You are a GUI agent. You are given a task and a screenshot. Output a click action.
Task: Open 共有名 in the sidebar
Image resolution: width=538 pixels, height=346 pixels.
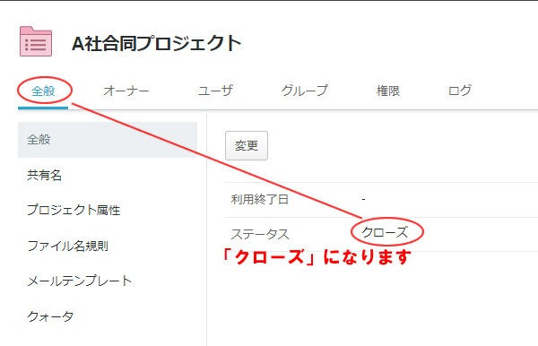pyautogui.click(x=44, y=175)
